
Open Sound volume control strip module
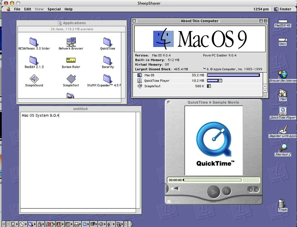click(102, 224)
